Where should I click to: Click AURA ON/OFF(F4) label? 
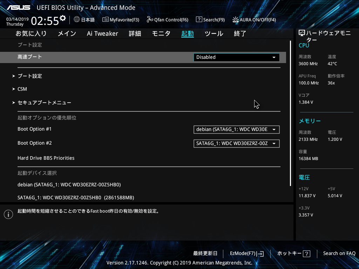coord(258,20)
